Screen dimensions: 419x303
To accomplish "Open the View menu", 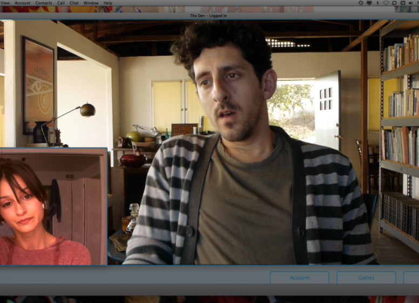I will click(x=5, y=3).
